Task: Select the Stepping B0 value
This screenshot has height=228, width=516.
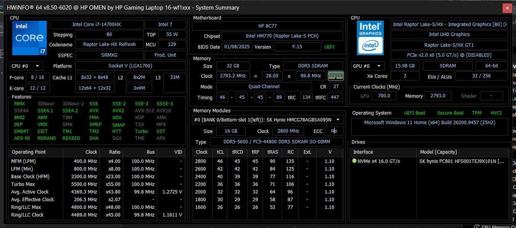Action: click(109, 35)
